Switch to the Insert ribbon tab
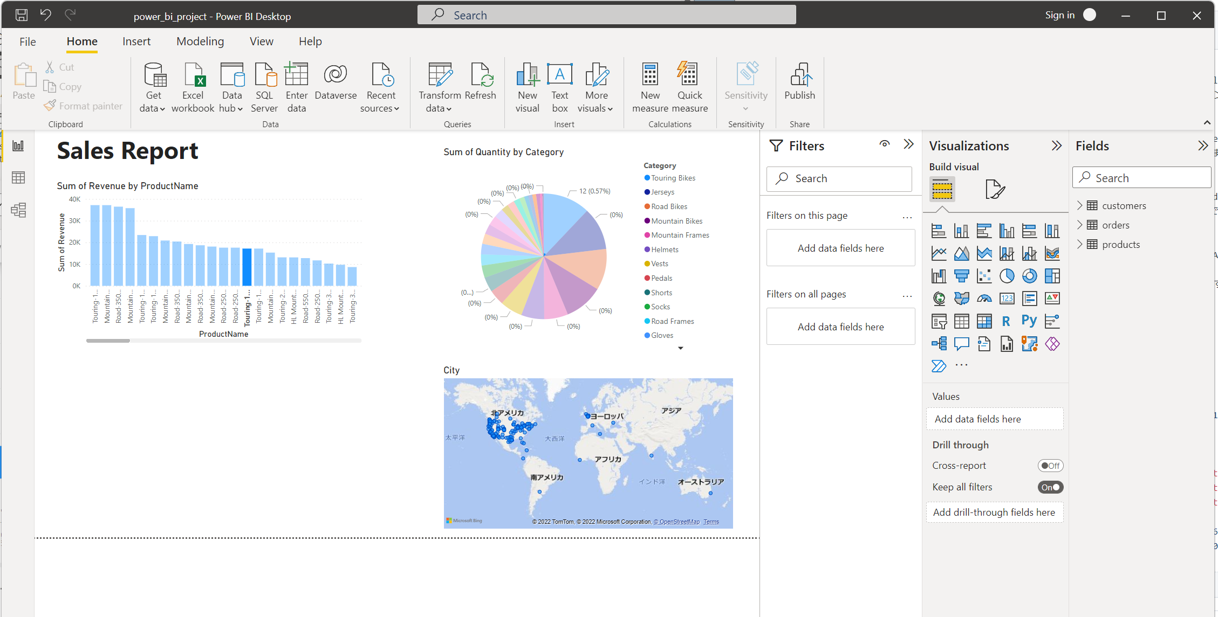Screen dimensions: 1218x617 tap(136, 41)
